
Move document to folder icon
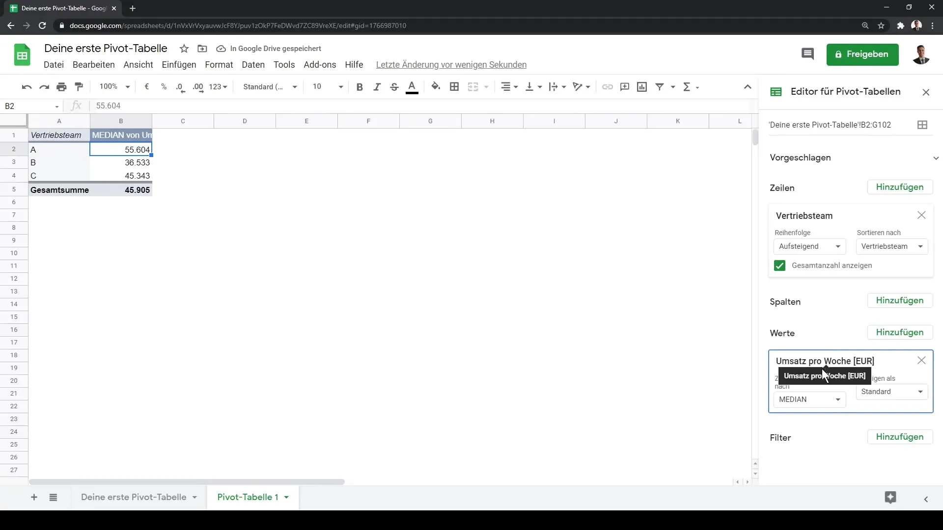(202, 49)
